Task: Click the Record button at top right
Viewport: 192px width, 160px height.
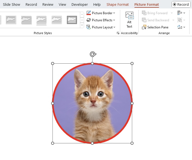Action: point(181,5)
